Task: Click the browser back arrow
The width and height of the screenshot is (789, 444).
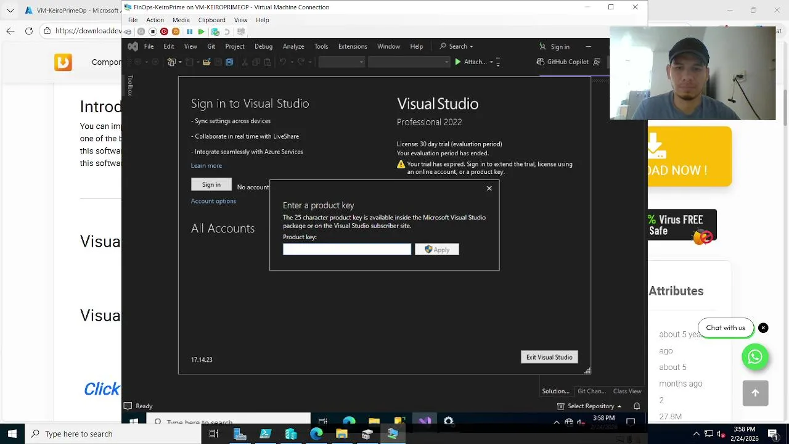Action: point(10,31)
